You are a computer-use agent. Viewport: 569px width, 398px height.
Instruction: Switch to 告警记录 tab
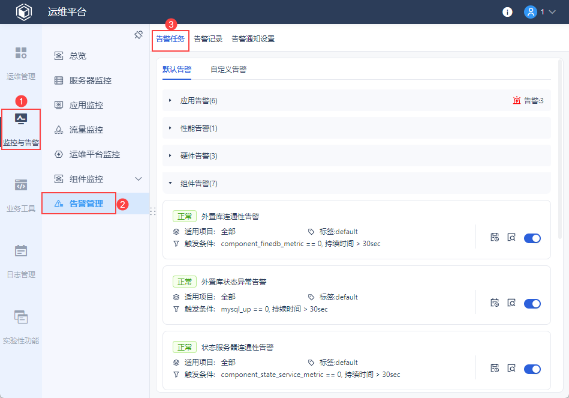click(208, 39)
